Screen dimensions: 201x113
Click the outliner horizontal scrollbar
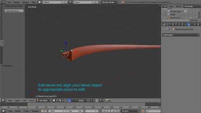coord(176,20)
